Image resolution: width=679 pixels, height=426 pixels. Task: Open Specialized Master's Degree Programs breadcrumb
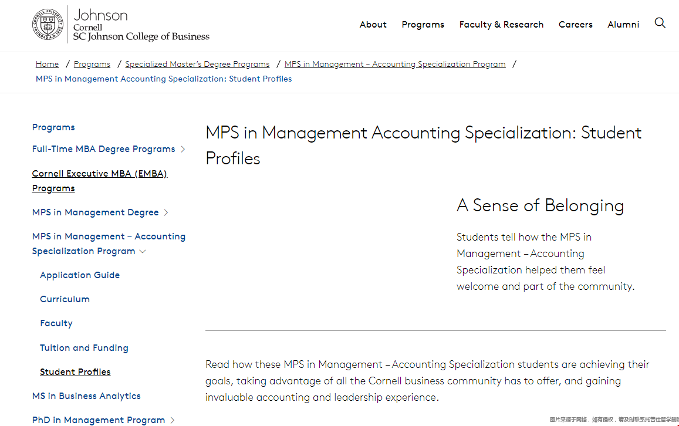pos(197,64)
